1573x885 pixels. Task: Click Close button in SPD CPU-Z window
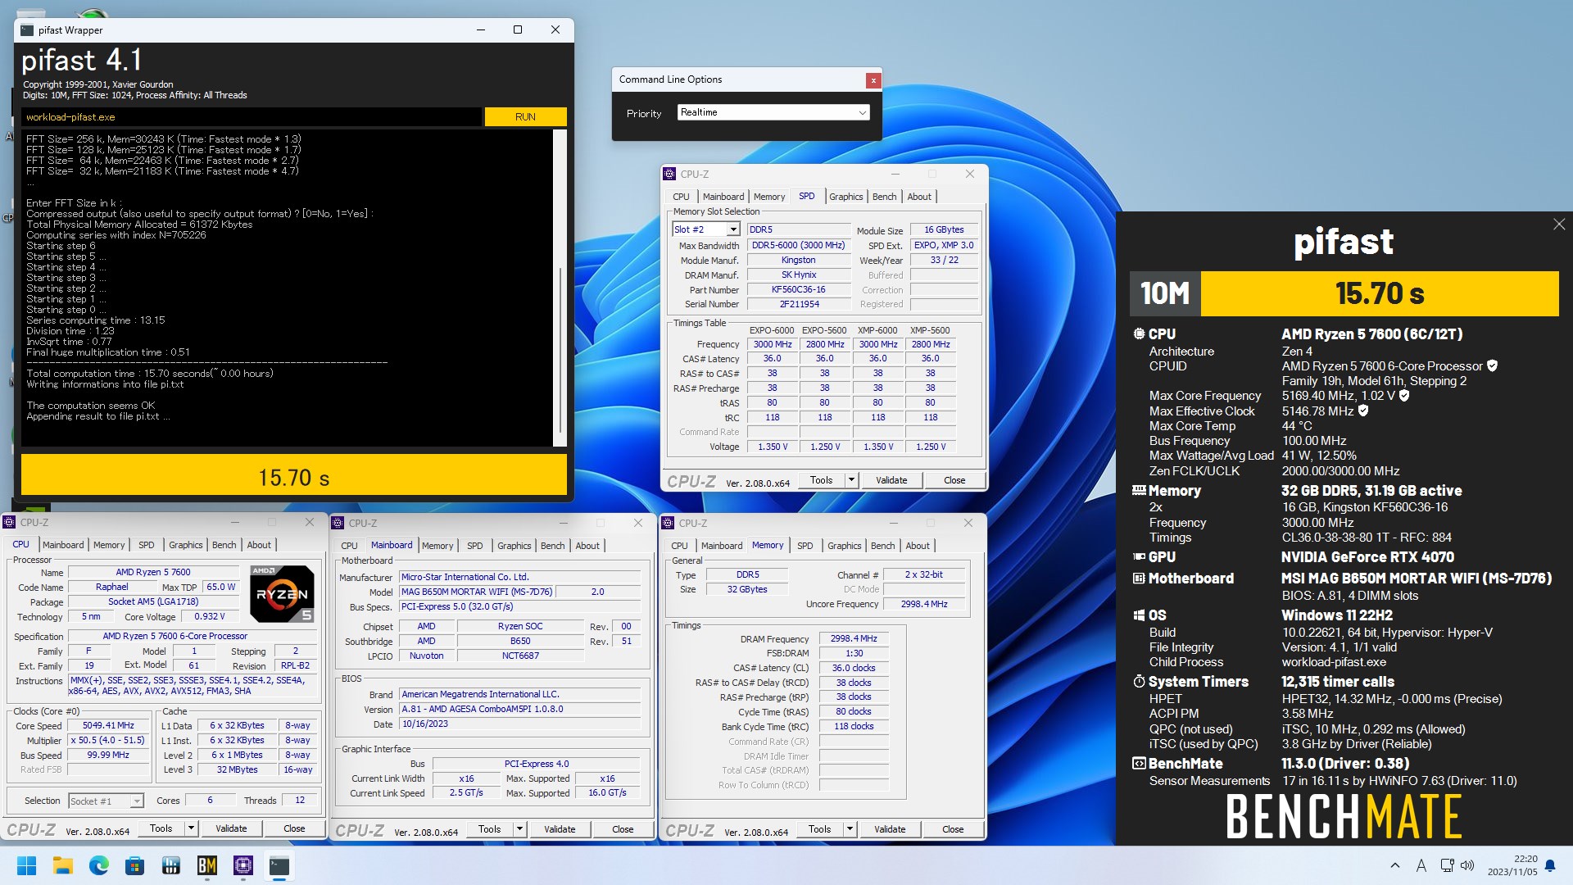[954, 480]
